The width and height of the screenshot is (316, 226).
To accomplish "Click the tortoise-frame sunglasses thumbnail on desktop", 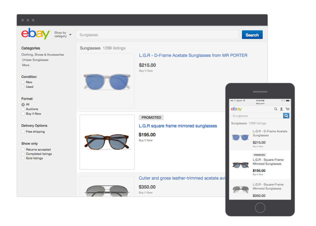I will (x=107, y=142).
